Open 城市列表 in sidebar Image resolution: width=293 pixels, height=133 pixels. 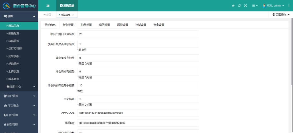(19, 79)
